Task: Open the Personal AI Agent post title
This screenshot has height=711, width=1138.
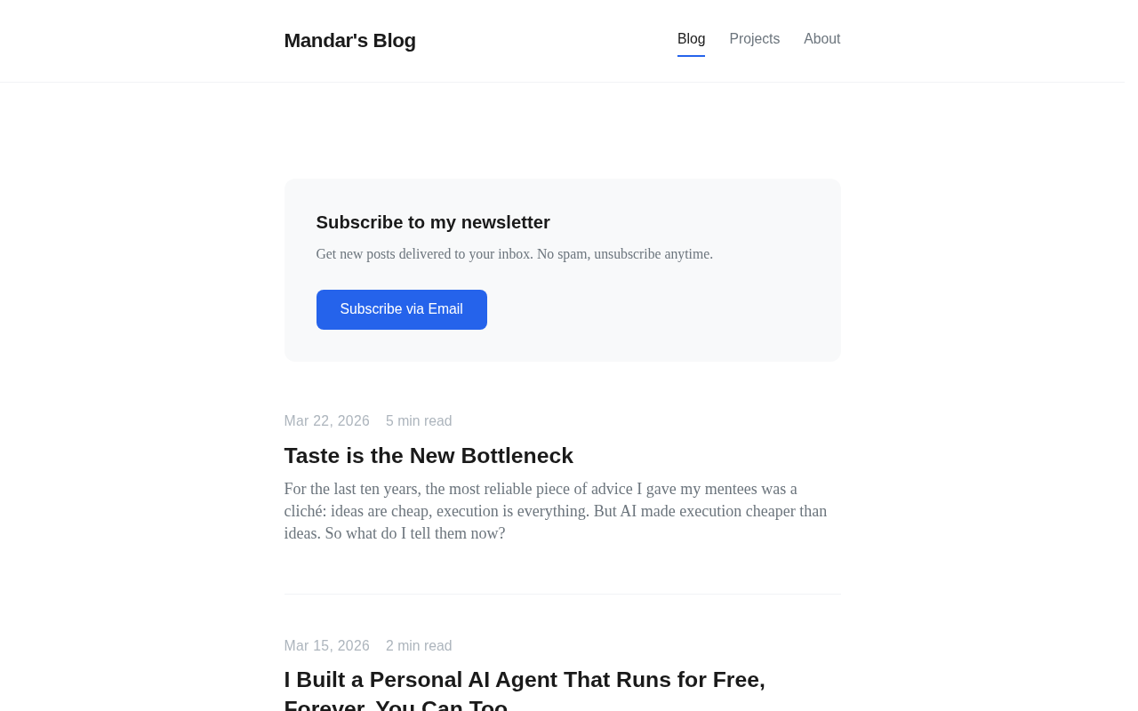Action: coord(525,680)
